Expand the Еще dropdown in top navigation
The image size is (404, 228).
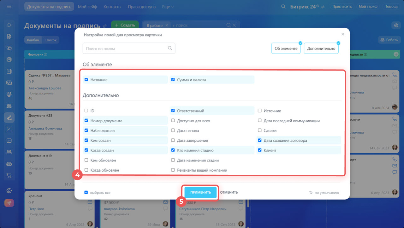point(168,7)
